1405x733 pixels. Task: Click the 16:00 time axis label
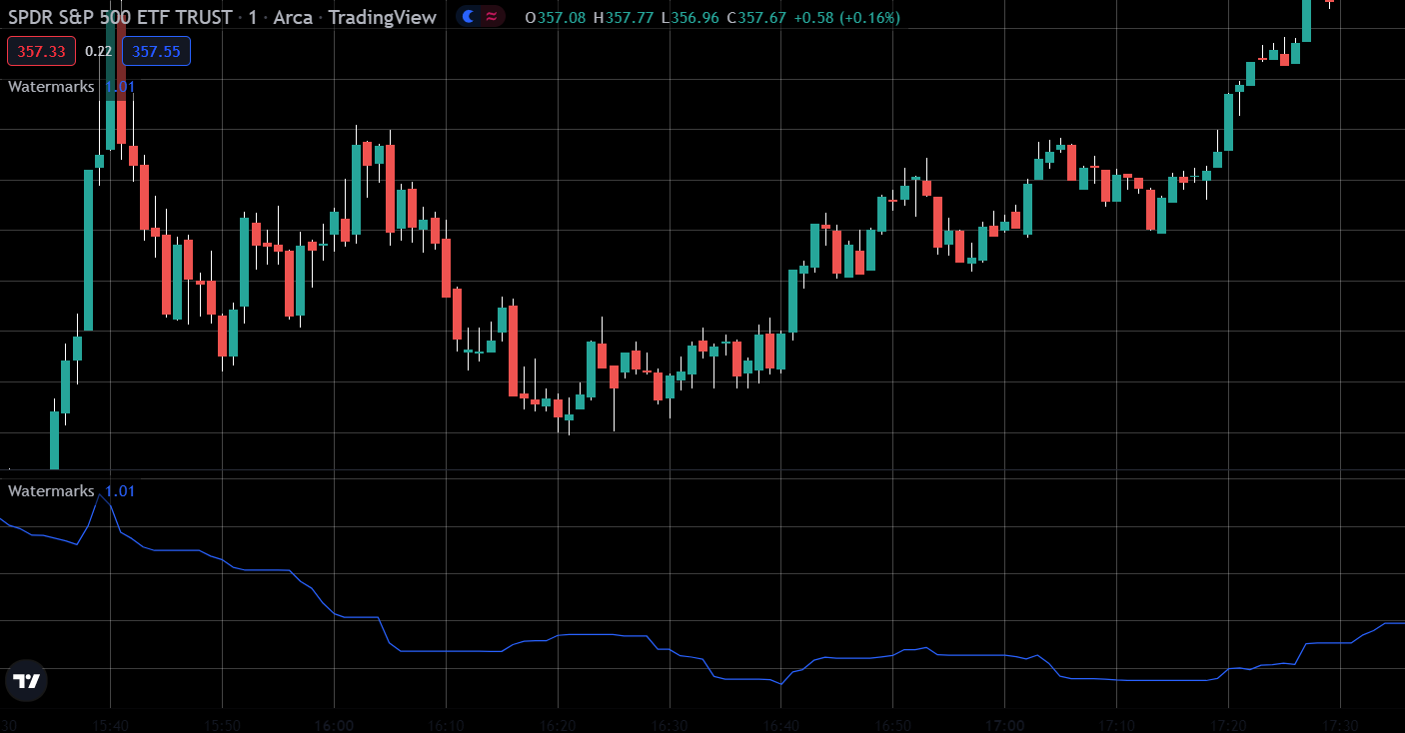pos(334,725)
